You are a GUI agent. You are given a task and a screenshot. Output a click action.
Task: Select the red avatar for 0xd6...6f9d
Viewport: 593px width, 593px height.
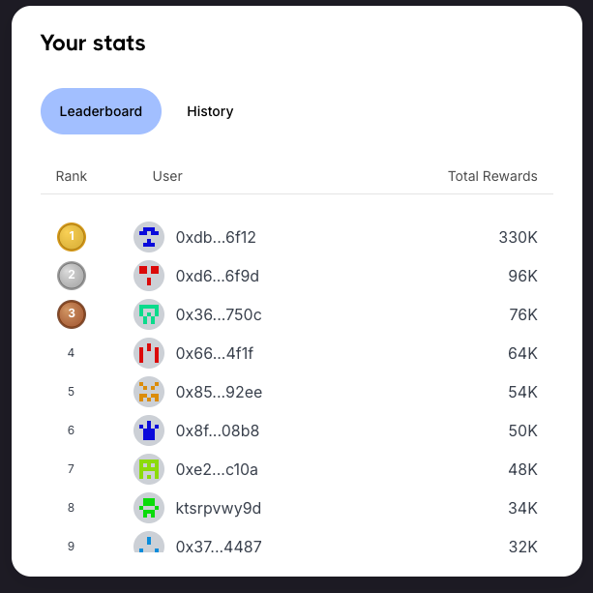pyautogui.click(x=149, y=276)
